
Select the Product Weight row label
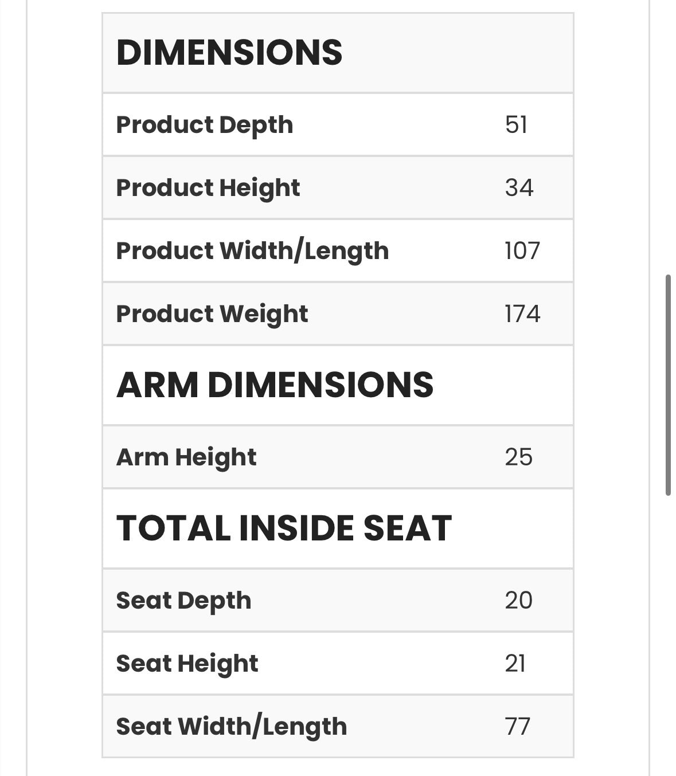(x=212, y=315)
